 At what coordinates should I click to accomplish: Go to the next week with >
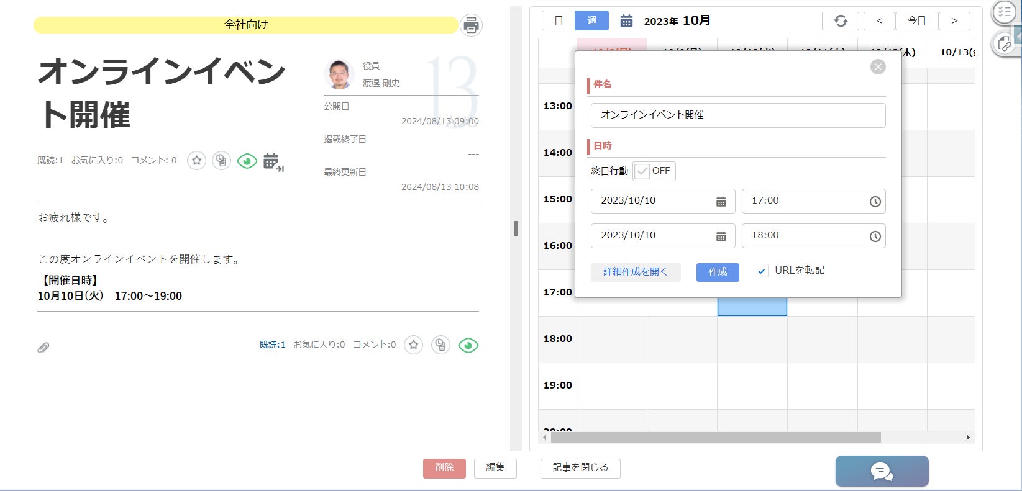[954, 21]
